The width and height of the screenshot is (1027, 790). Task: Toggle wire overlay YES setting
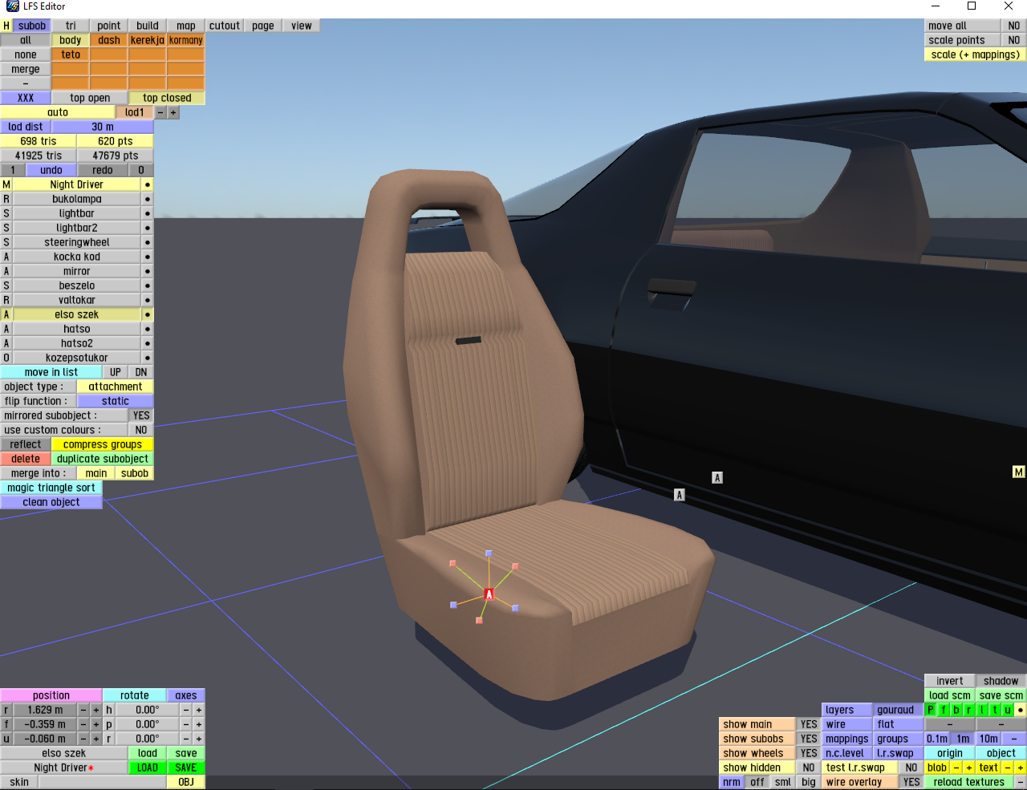911,782
